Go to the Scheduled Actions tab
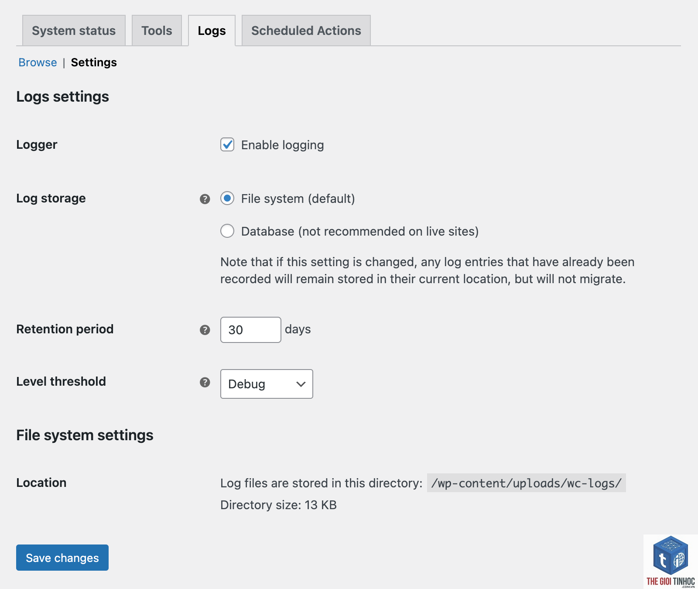The width and height of the screenshot is (698, 589). [306, 31]
